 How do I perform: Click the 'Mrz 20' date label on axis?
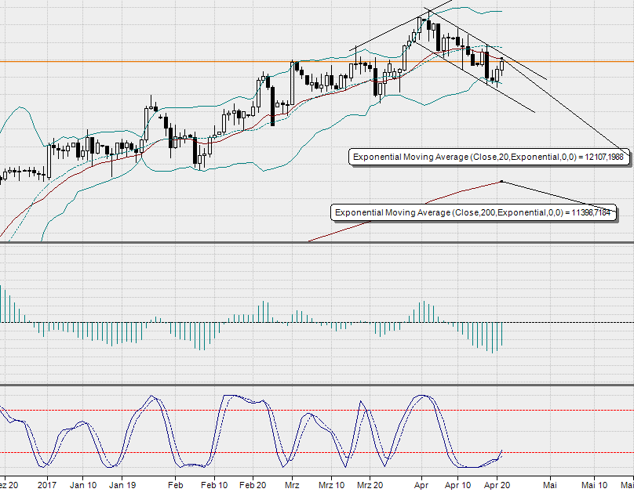[370, 485]
